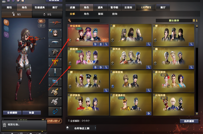
Task: Click the search magnifier icon beside search box
Action: click(x=70, y=21)
